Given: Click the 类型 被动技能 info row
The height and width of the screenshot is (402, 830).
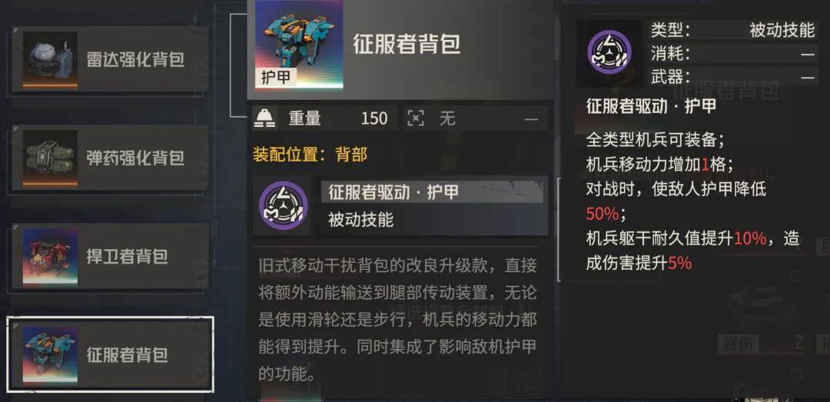Looking at the screenshot, I should point(732,31).
